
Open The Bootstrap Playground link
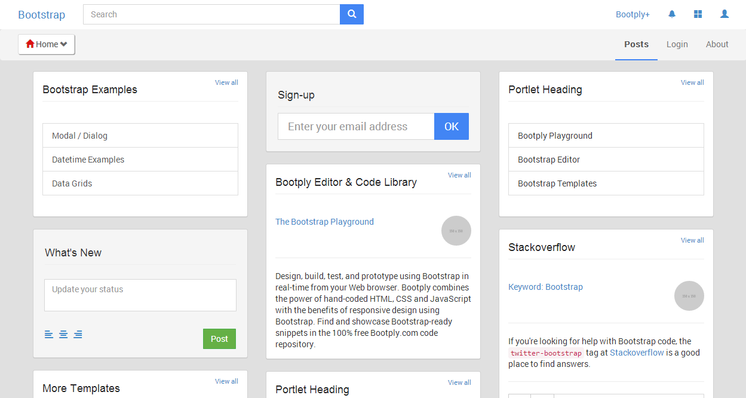[x=324, y=222]
